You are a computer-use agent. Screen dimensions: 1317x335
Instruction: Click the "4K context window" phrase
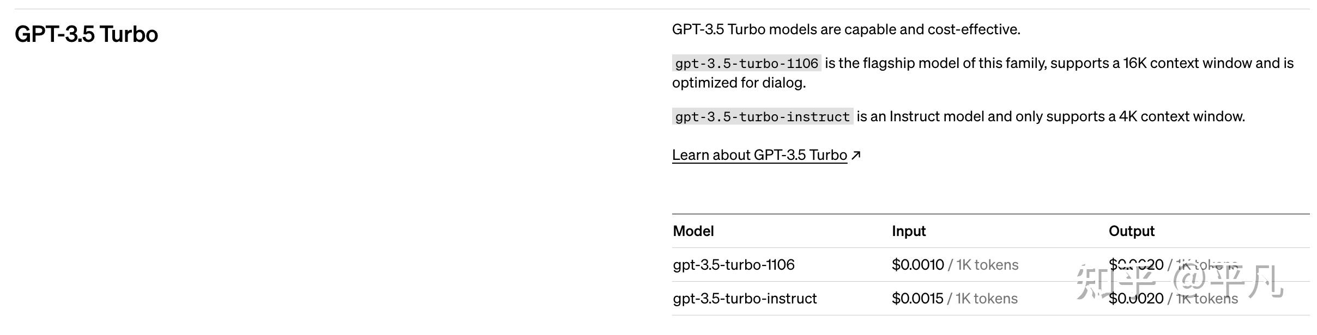(1181, 116)
